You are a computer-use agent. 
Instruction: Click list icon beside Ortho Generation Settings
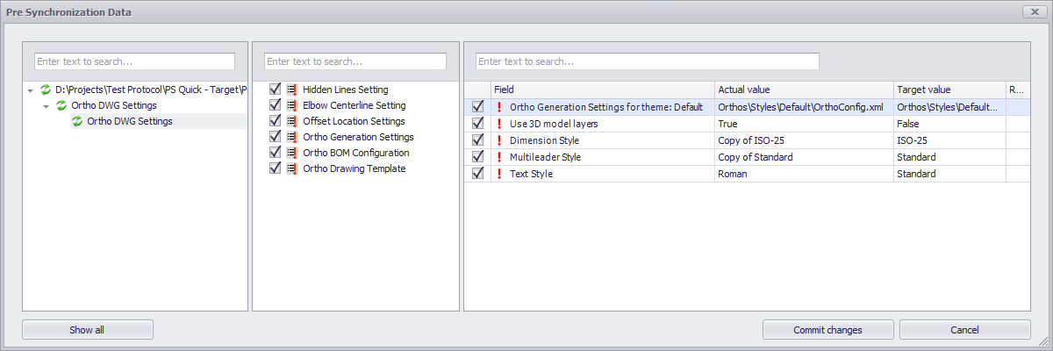coord(291,137)
